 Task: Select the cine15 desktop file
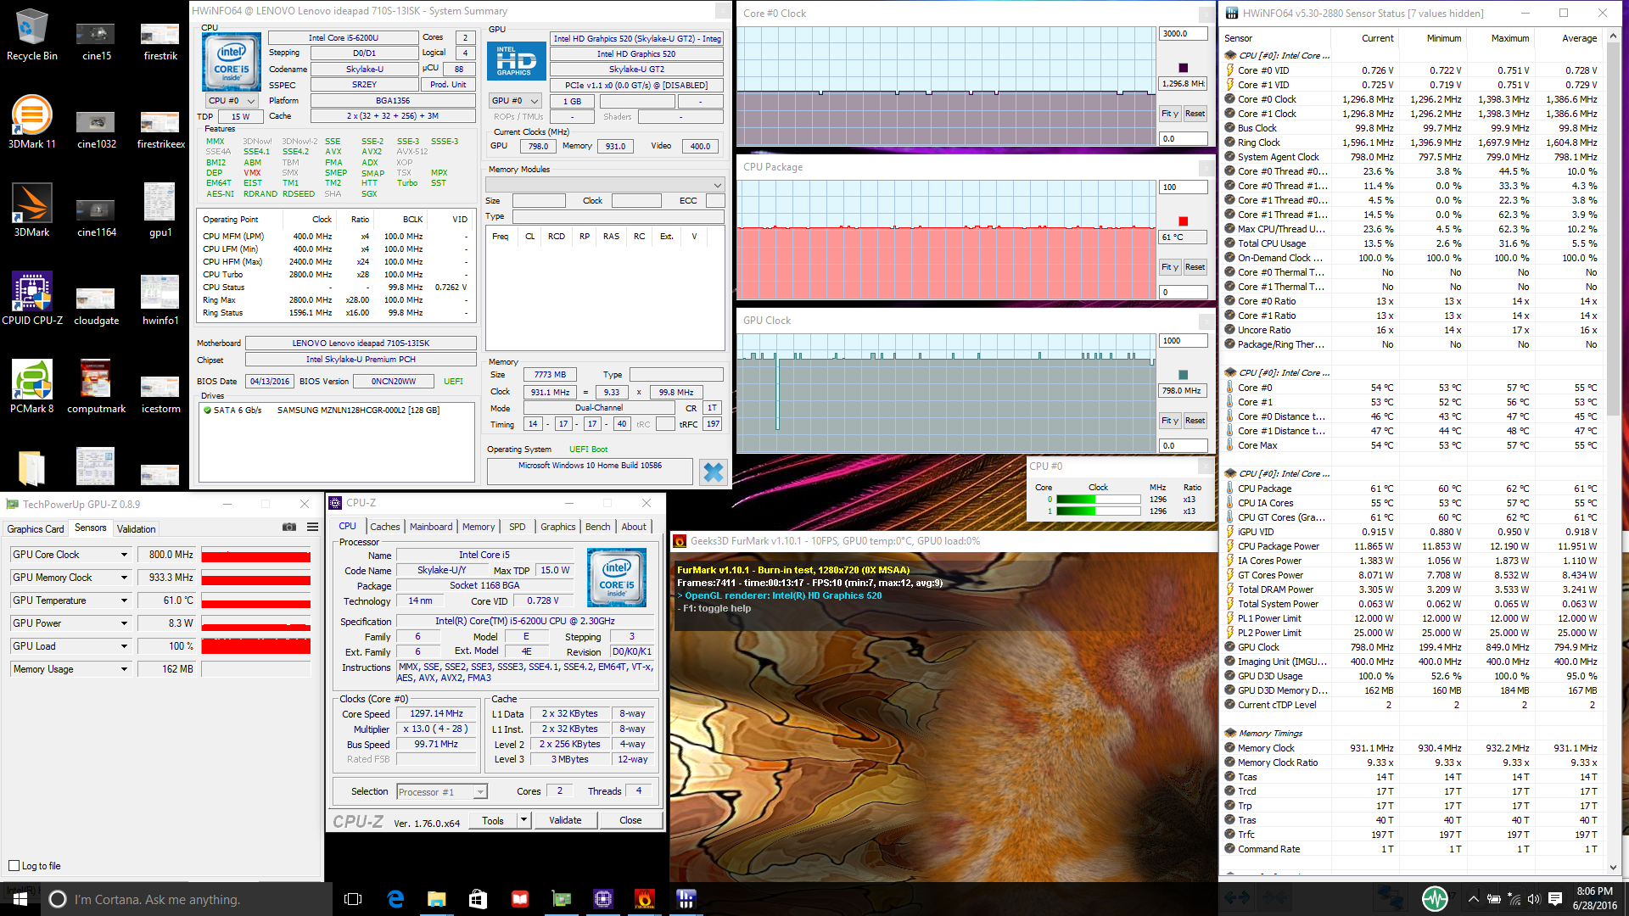point(96,41)
